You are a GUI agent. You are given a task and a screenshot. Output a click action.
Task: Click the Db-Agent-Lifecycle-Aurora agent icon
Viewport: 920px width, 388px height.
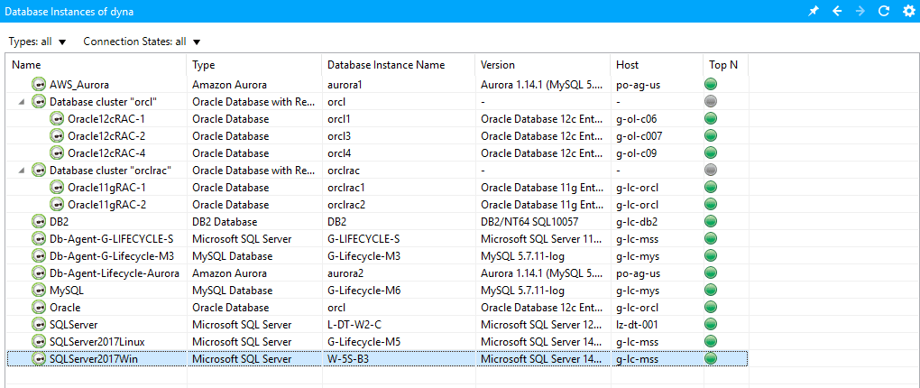39,273
